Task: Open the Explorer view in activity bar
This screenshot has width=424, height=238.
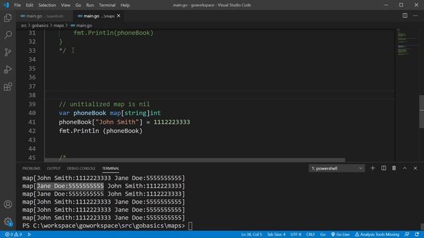Action: (x=8, y=18)
